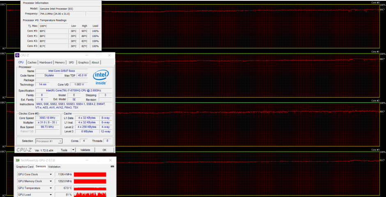Click the Core #1 88°C temperature reading
Viewport: 386px width, 197px height.
pos(53,36)
